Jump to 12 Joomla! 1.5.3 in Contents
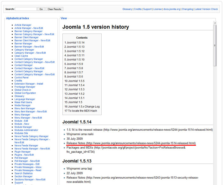Viewport: 223px width, 185px height. click(74, 89)
